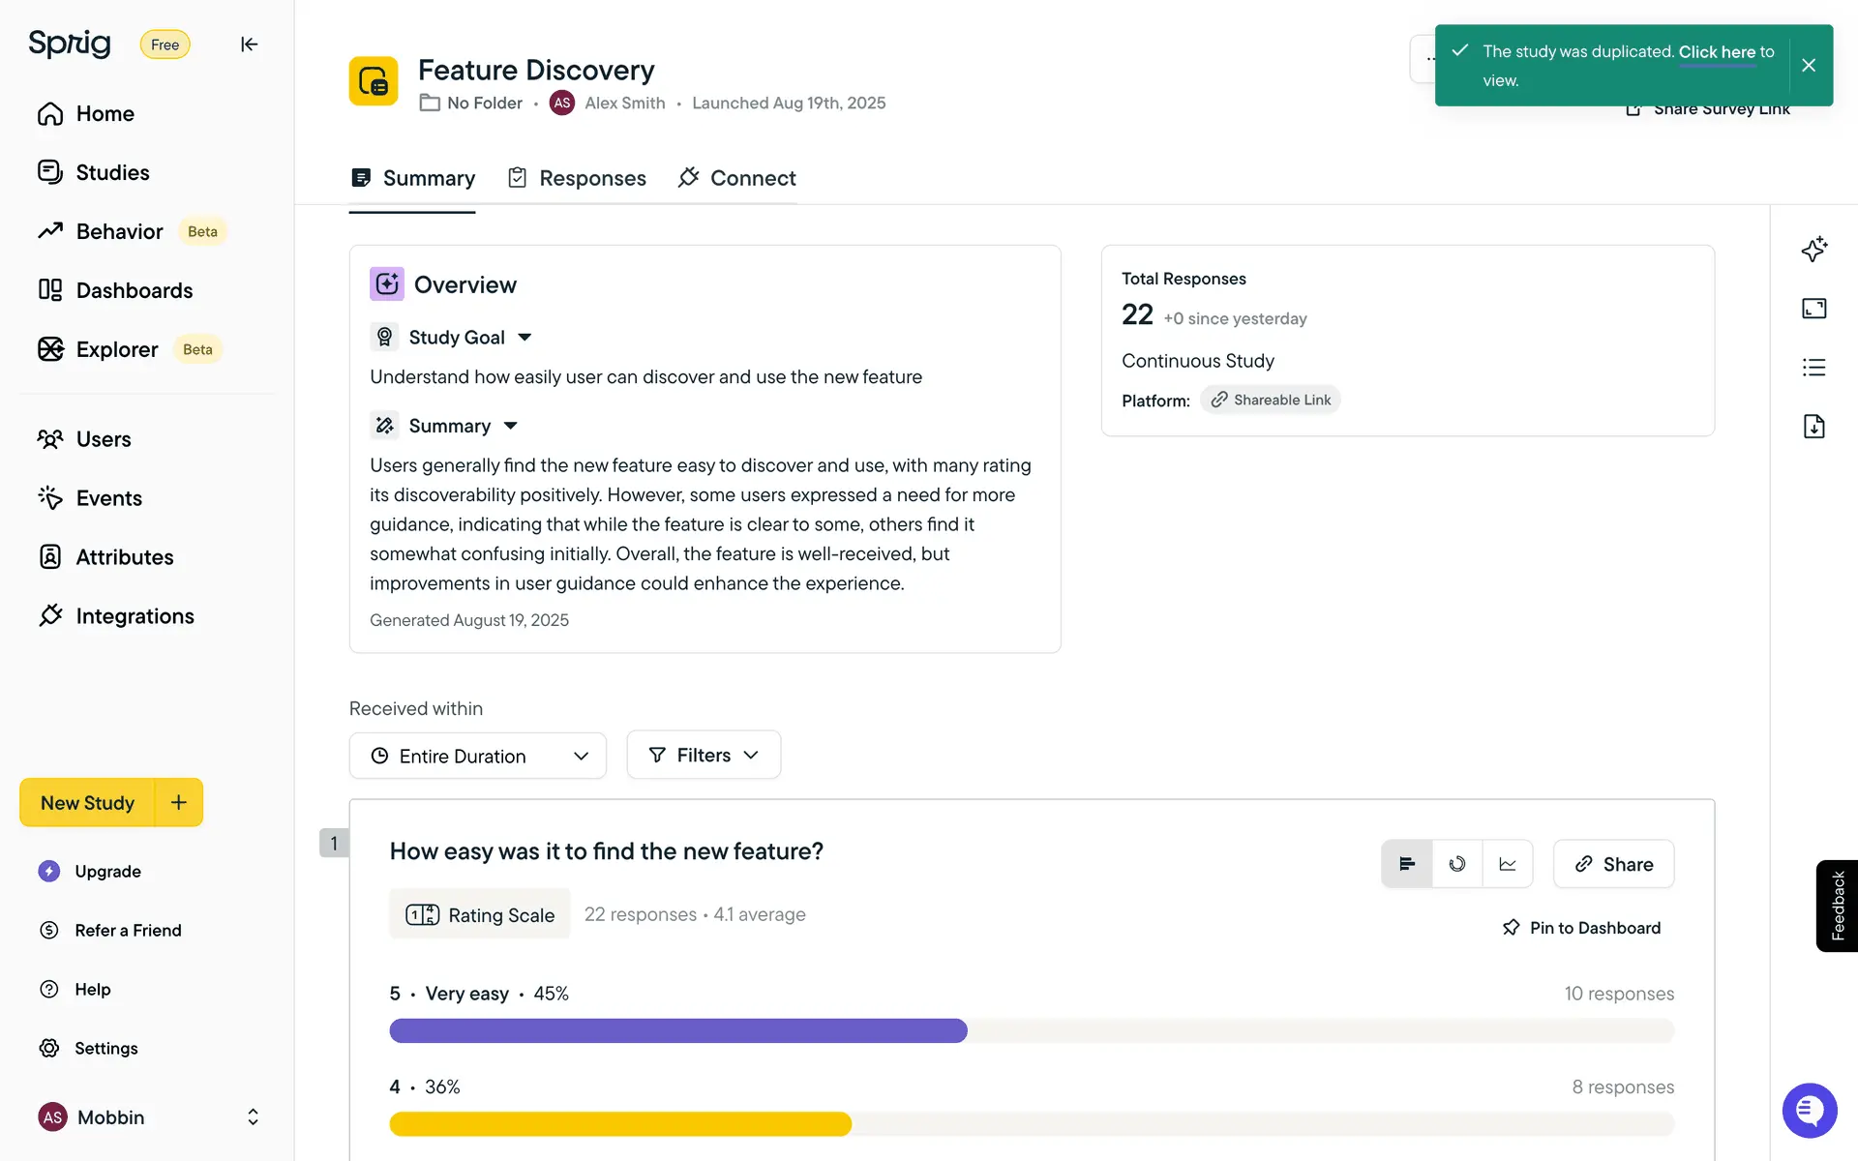Click the expand fullscreen icon in right rail
The height and width of the screenshot is (1161, 1858).
pos(1813,309)
